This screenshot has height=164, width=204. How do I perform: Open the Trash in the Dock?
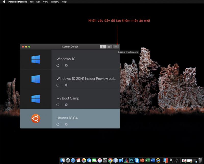200,160
